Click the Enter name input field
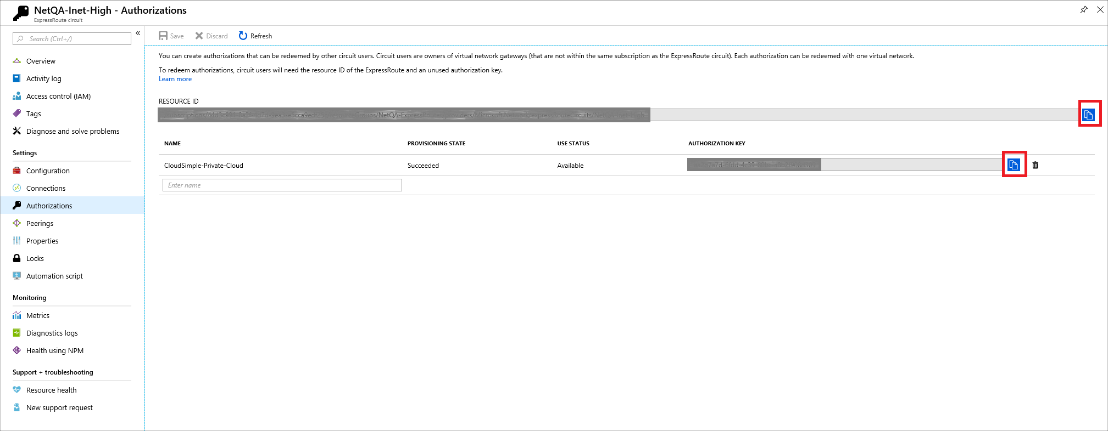This screenshot has height=431, width=1108. [x=282, y=185]
